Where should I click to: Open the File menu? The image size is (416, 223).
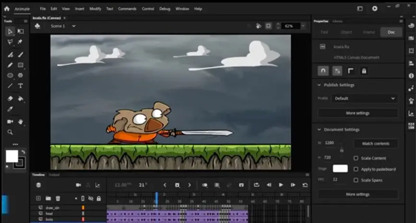[x=43, y=9]
